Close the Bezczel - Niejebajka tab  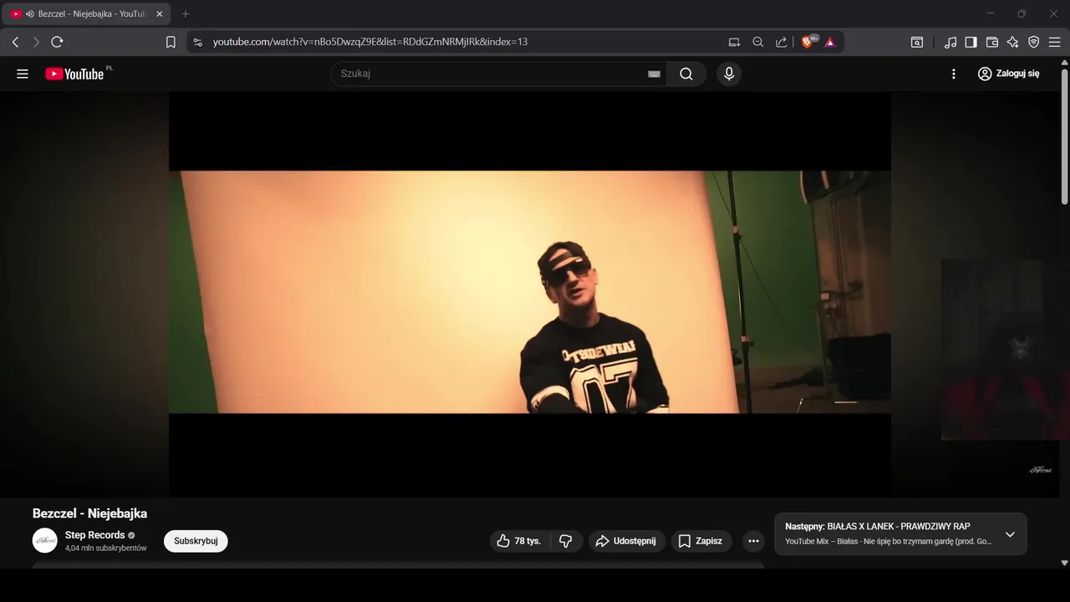click(160, 14)
